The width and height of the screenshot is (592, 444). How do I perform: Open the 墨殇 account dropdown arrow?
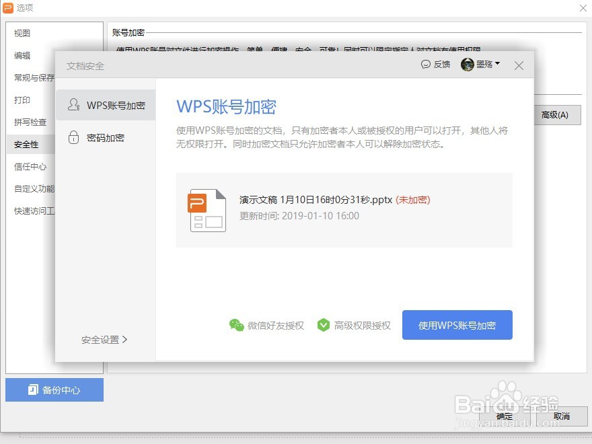tap(497, 63)
